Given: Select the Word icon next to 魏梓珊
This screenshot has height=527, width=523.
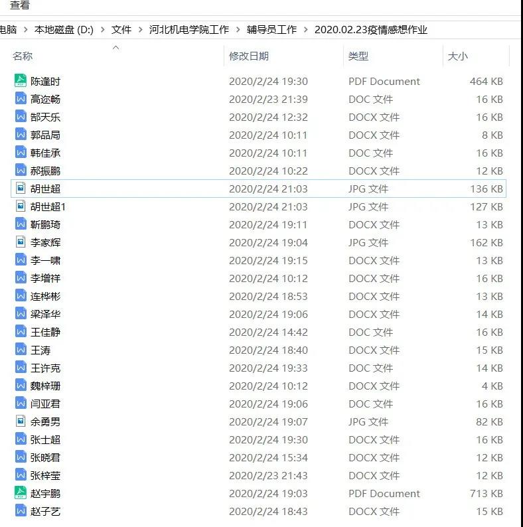Looking at the screenshot, I should pyautogui.click(x=21, y=385).
